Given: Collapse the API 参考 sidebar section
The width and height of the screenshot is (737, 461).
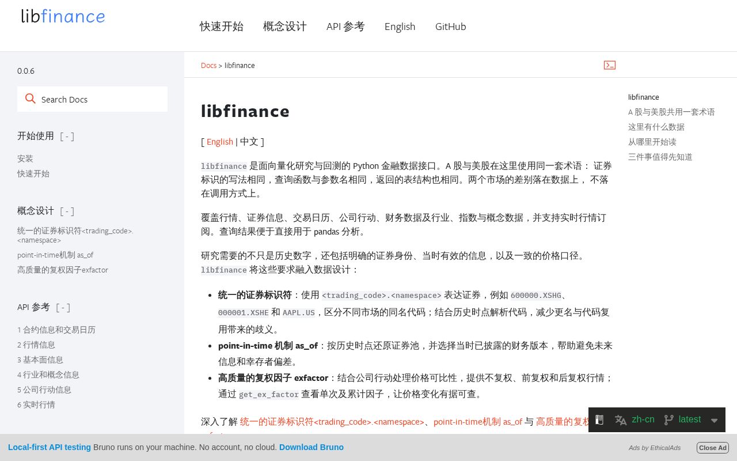Looking at the screenshot, I should coord(63,307).
